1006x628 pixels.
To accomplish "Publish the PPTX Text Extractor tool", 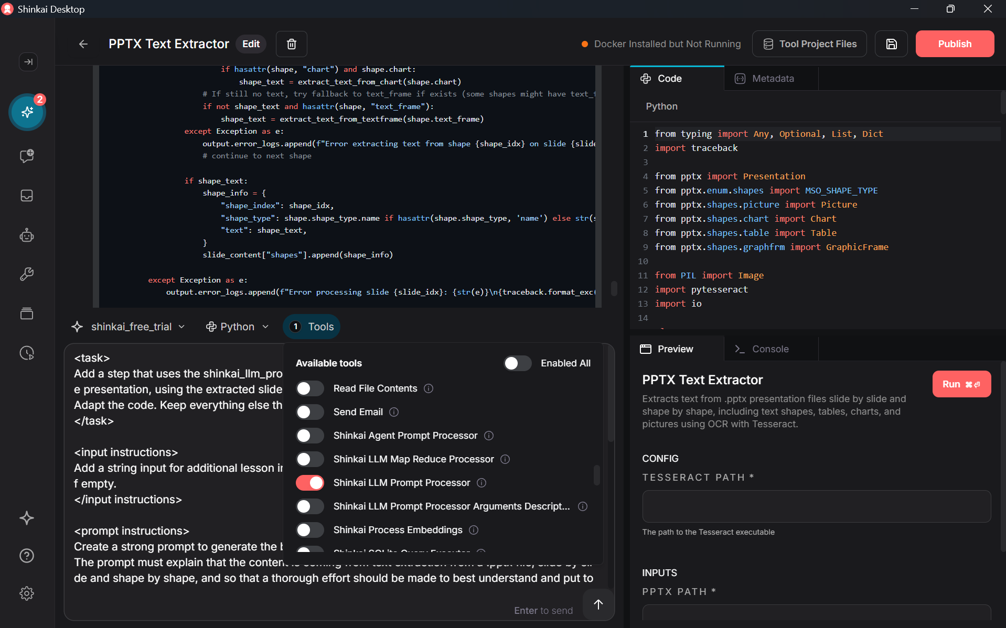I will coord(954,44).
